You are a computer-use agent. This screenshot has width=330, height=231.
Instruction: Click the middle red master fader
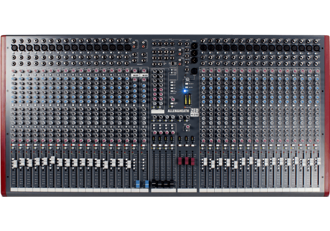(x=187, y=161)
